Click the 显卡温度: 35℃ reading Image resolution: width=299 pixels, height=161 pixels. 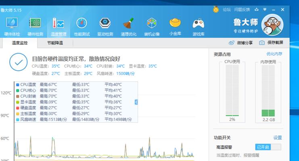click(x=143, y=66)
